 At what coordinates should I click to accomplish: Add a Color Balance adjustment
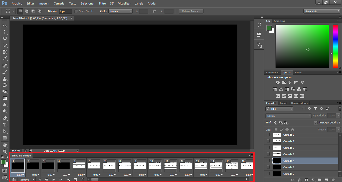(x=281, y=89)
